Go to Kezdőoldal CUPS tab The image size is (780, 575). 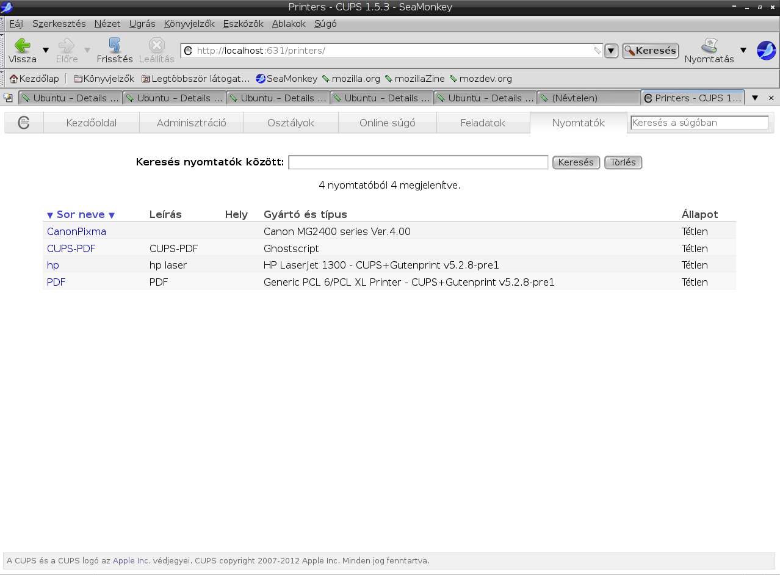tap(92, 123)
